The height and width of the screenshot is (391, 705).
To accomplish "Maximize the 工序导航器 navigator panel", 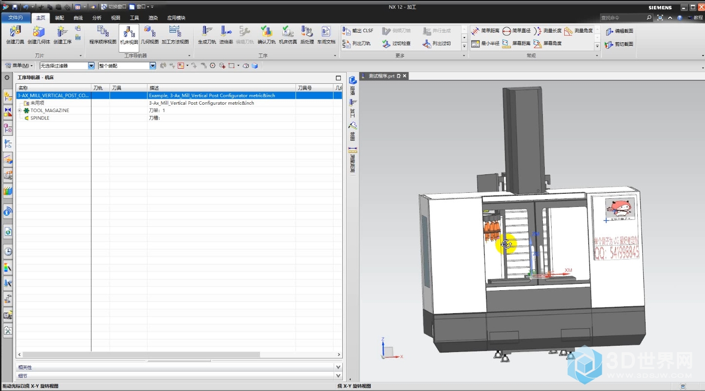I will click(338, 78).
